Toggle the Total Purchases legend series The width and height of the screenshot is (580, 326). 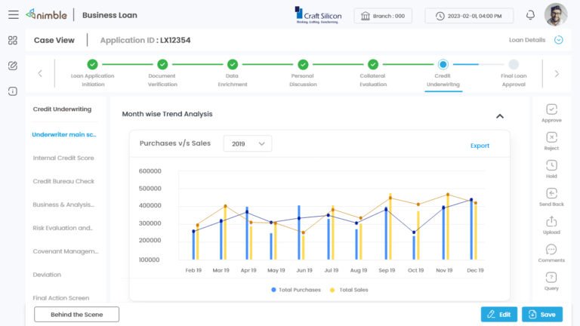(296, 290)
